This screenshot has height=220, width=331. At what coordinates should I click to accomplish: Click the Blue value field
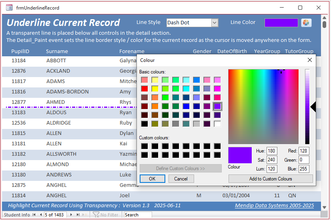pyautogui.click(x=304, y=169)
